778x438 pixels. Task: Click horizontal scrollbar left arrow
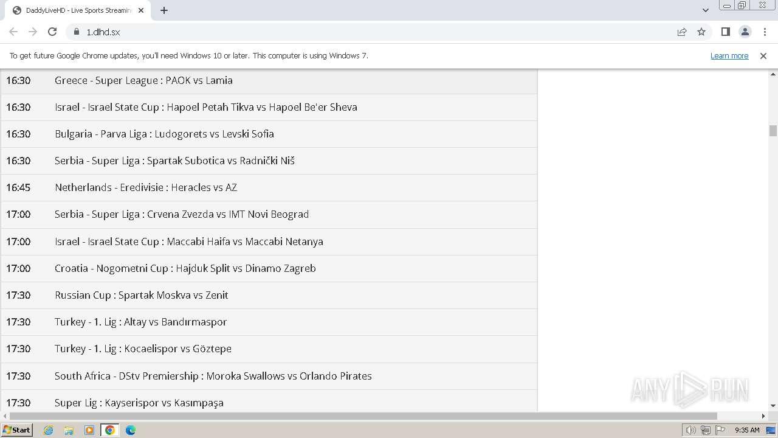(x=5, y=416)
